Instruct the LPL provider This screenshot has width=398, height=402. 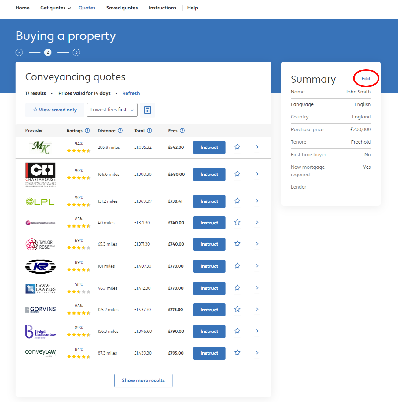click(x=209, y=201)
